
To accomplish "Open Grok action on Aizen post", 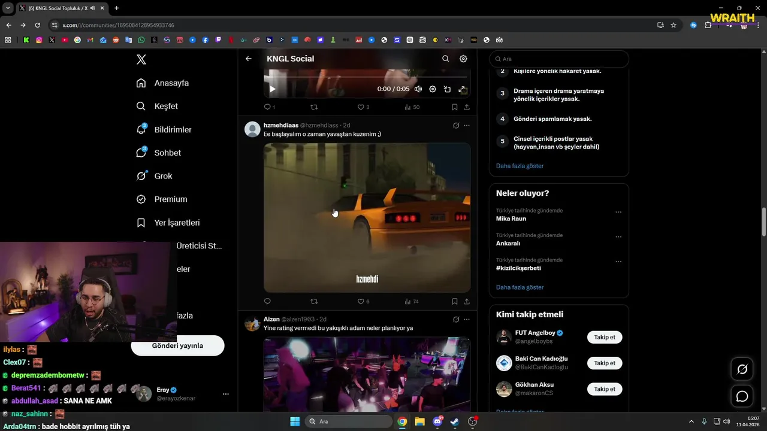I will [456, 320].
